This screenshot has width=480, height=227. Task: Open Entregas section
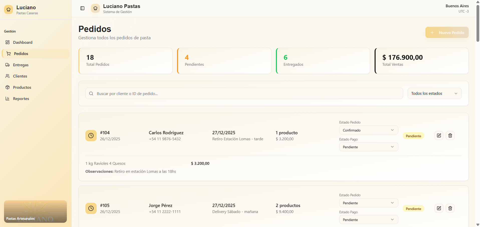[x=36, y=65]
